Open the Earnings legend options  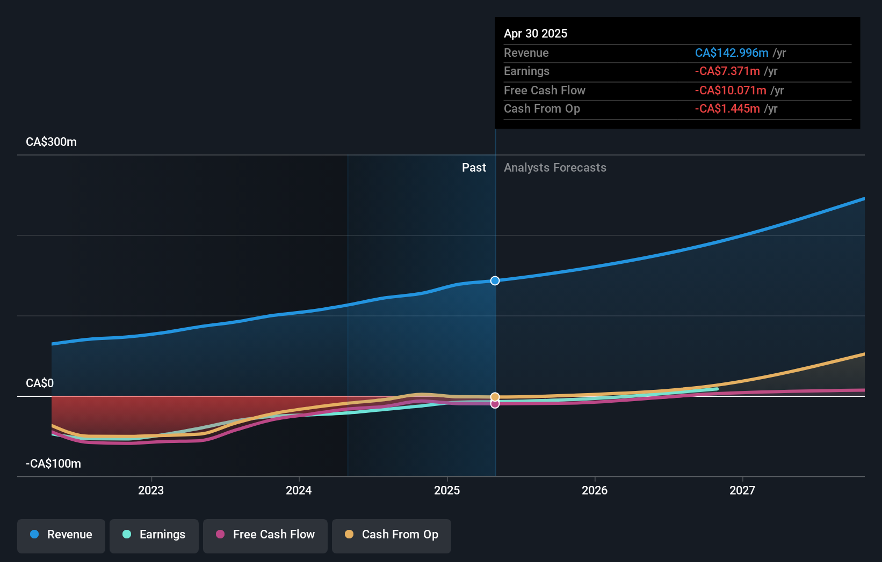154,535
